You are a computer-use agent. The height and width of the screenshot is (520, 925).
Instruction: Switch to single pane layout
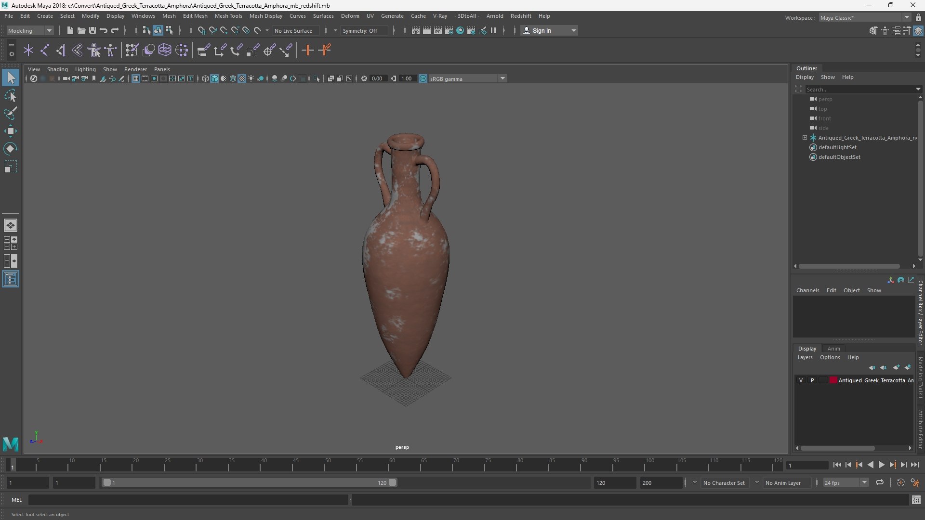pos(11,225)
